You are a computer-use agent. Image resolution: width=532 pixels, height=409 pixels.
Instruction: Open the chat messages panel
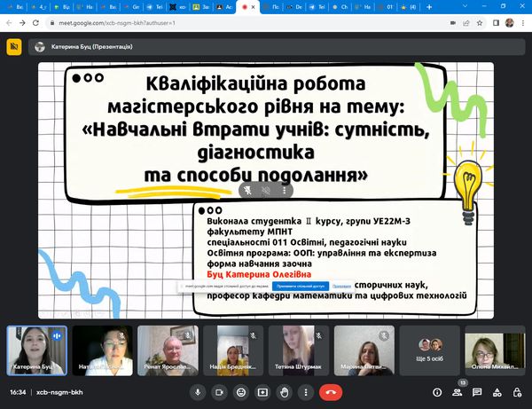[x=477, y=391]
